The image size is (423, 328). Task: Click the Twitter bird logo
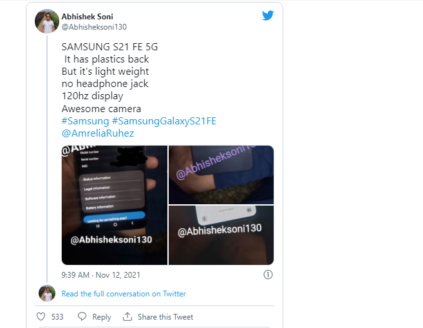(268, 15)
